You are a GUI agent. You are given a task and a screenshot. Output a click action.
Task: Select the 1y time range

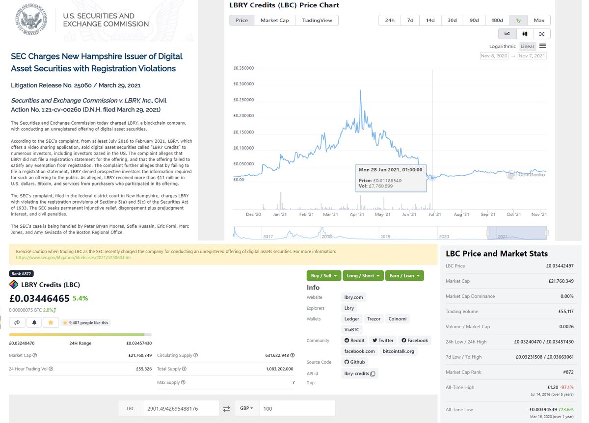518,20
